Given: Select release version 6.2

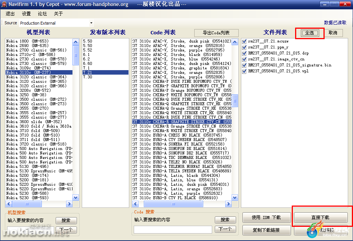Looking at the screenshot, I should coord(105,59).
